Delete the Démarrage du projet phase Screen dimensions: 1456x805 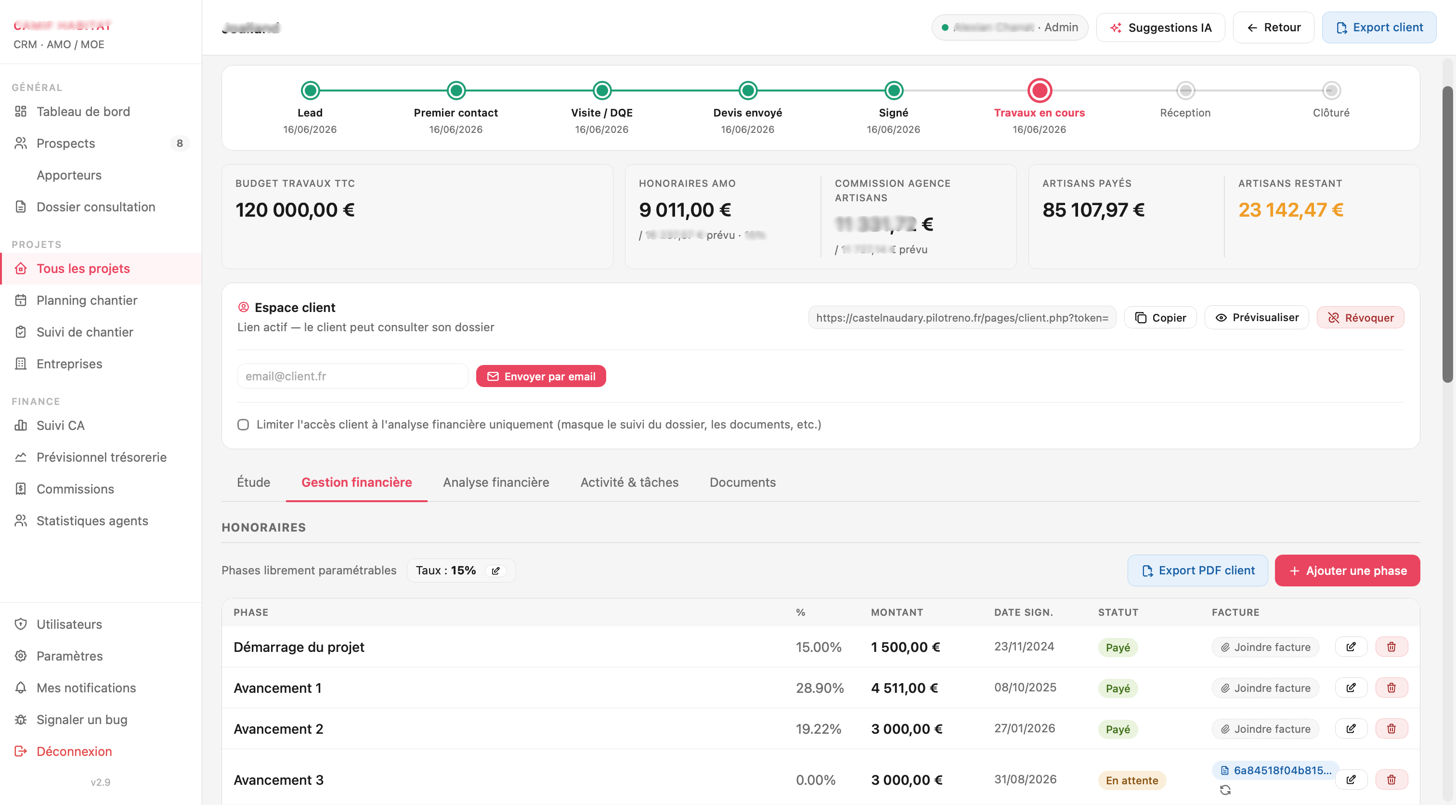[x=1391, y=647]
